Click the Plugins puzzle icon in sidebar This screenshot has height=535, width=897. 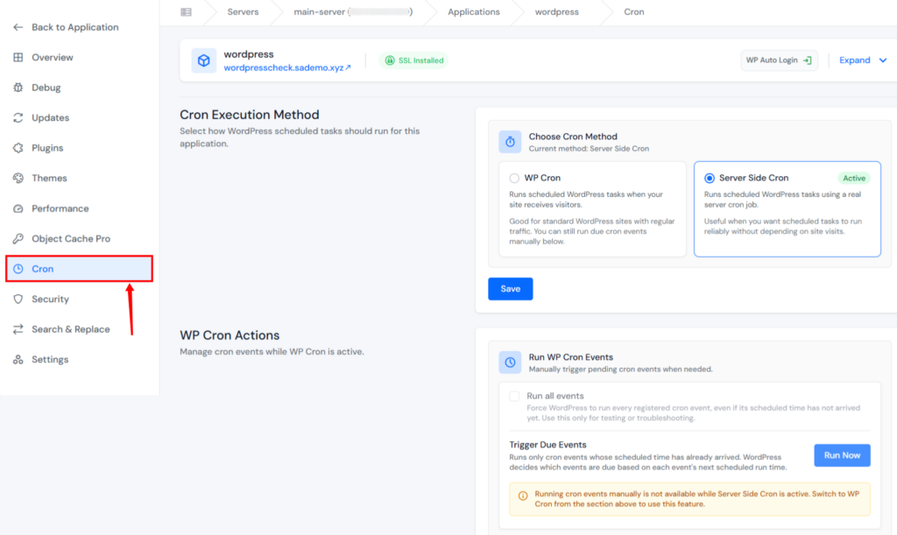[x=18, y=148]
